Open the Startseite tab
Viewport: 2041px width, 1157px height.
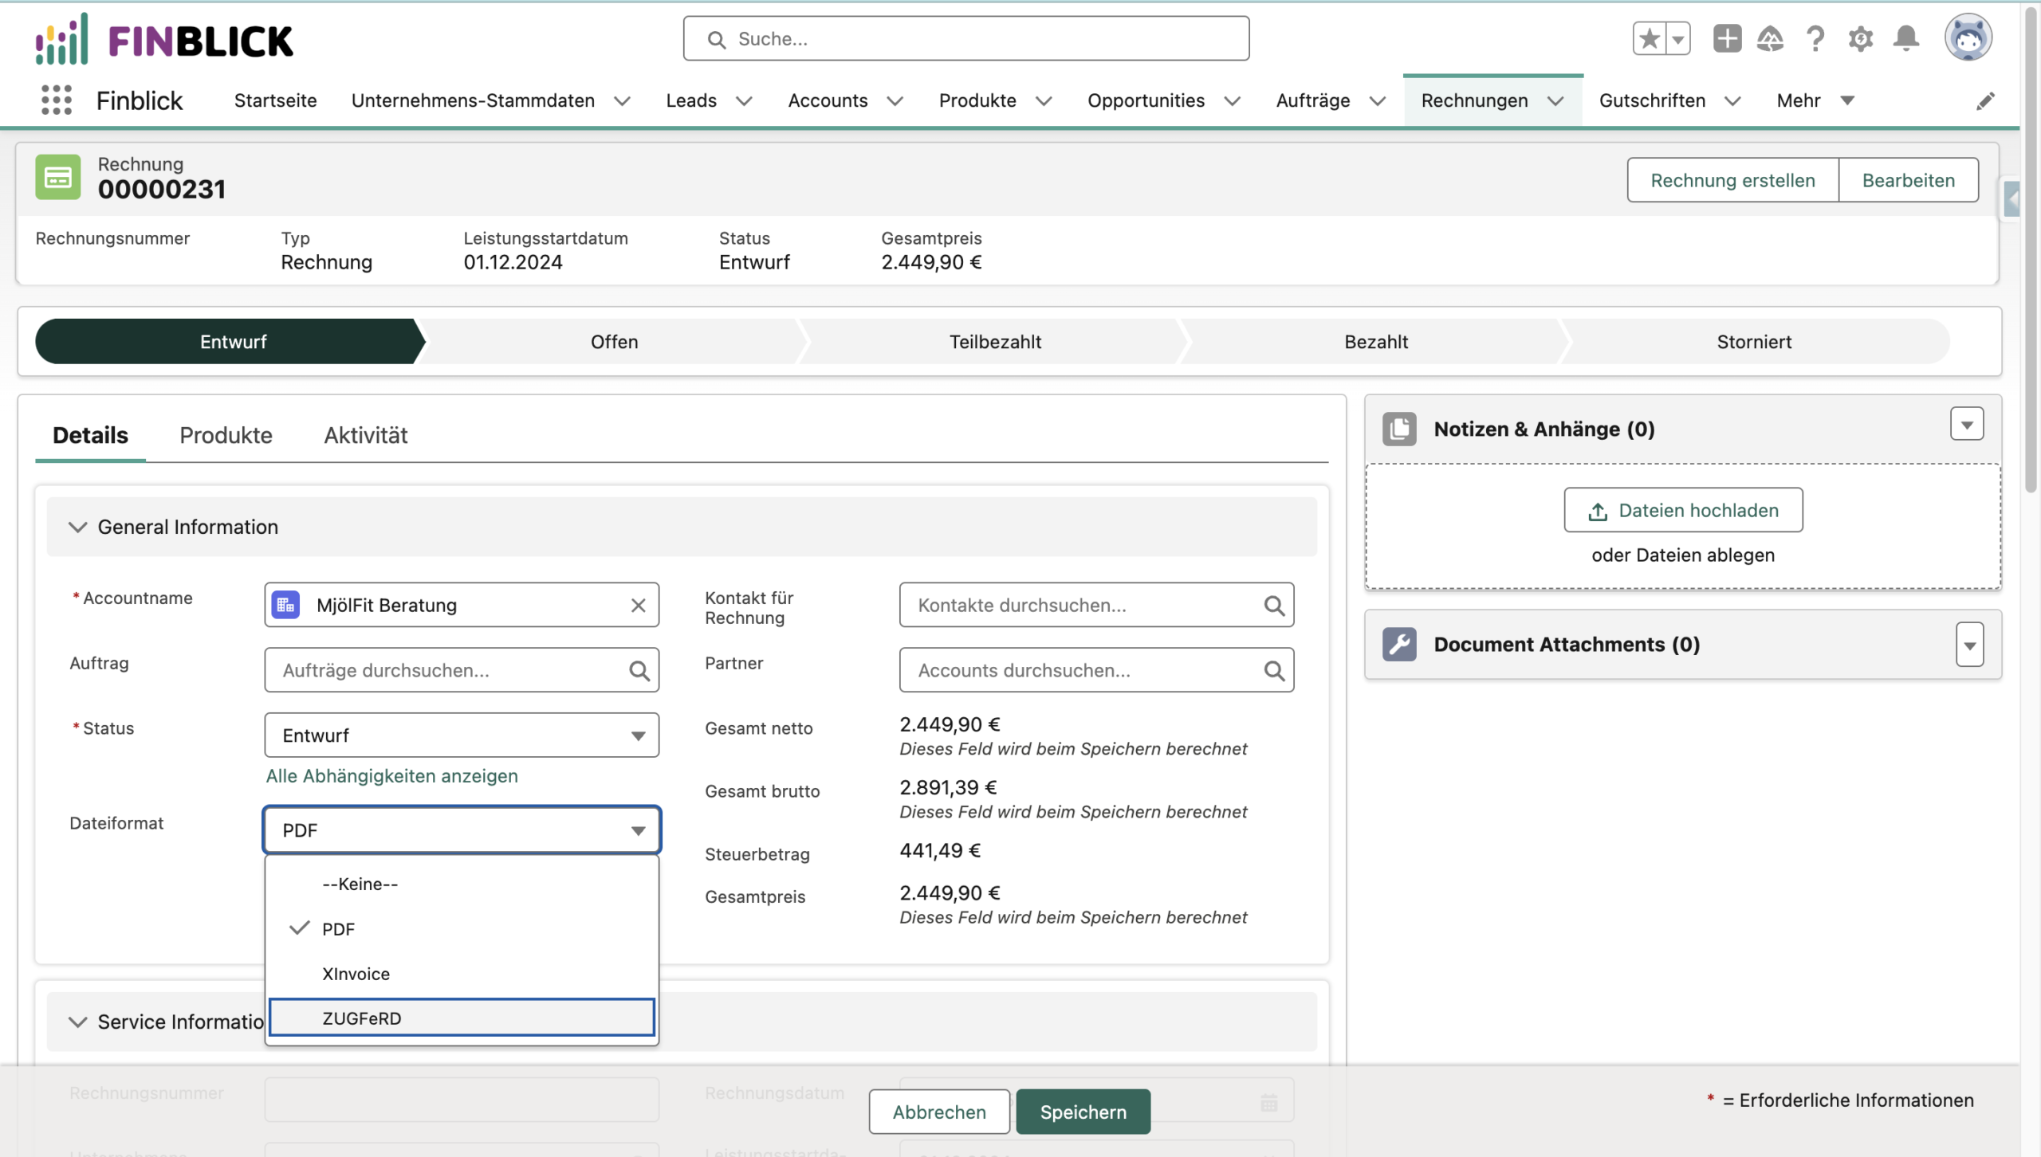tap(275, 100)
